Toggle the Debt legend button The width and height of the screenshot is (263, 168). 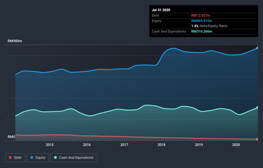pyautogui.click(x=15, y=158)
